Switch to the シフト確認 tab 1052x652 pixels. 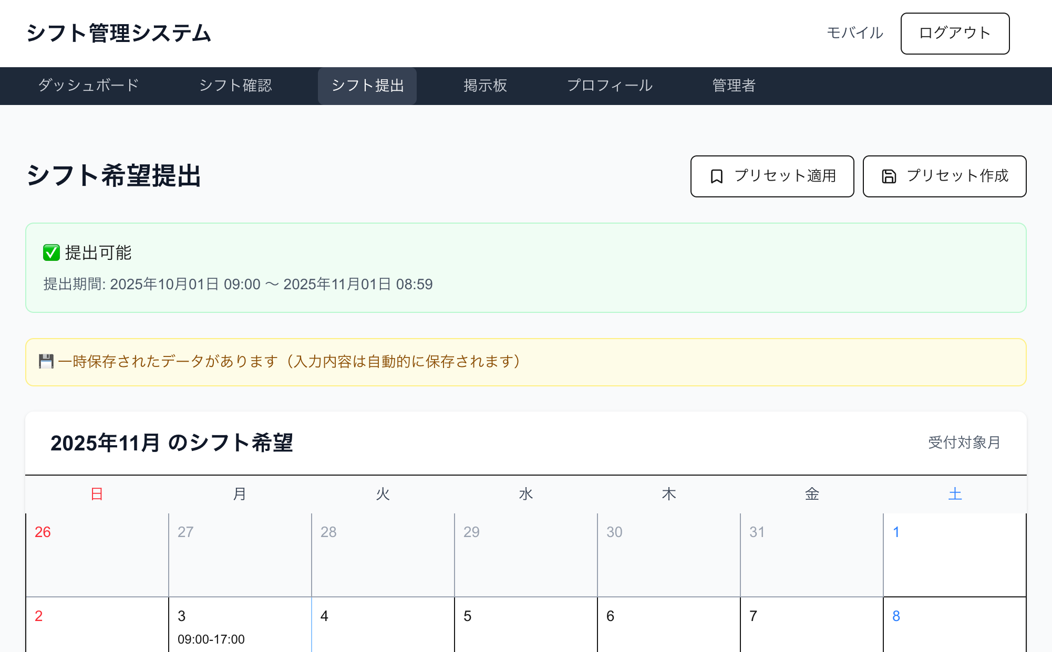235,86
